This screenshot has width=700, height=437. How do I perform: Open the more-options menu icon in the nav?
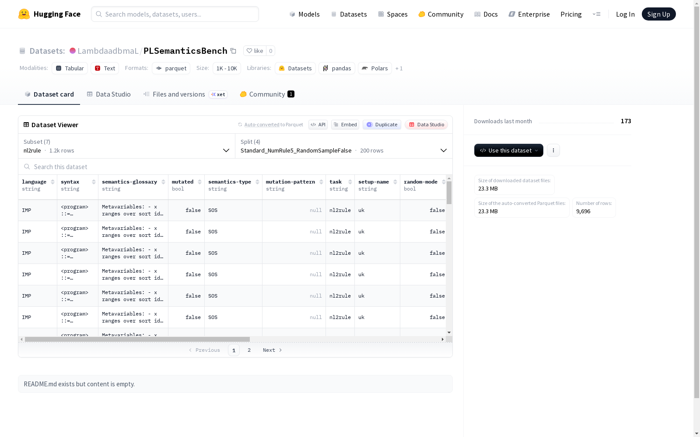pyautogui.click(x=596, y=14)
